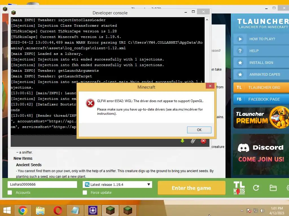
Task: Click the TLauncher window title bar block icon
Action: pyautogui.click(x=5, y=9)
